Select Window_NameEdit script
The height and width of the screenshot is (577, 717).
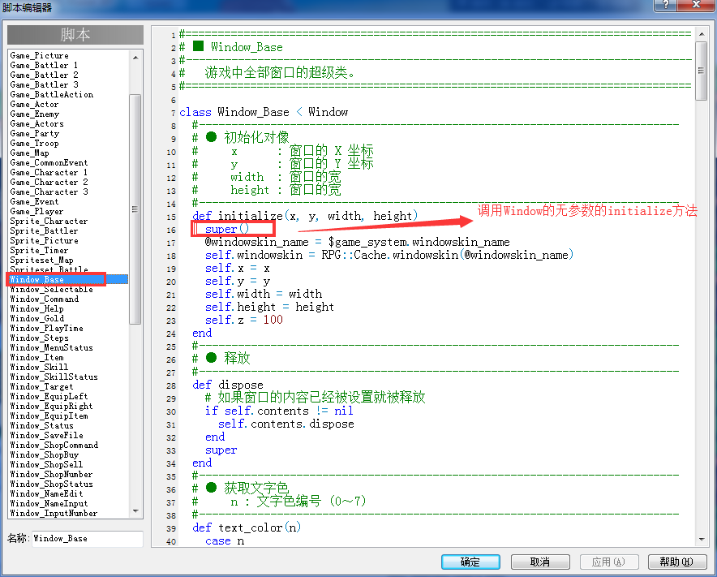coord(47,493)
